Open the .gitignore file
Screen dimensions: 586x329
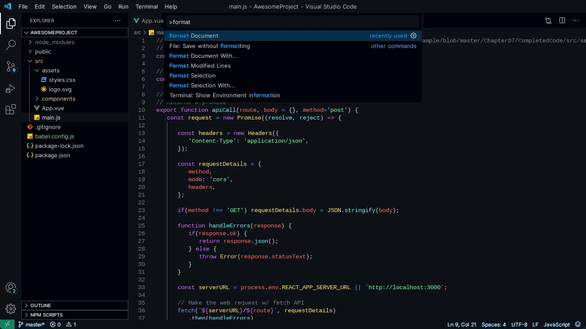tap(75, 127)
